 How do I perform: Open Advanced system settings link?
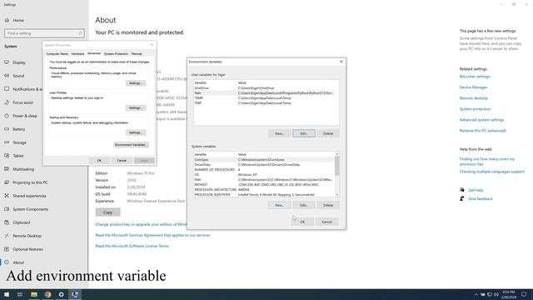[x=481, y=120]
